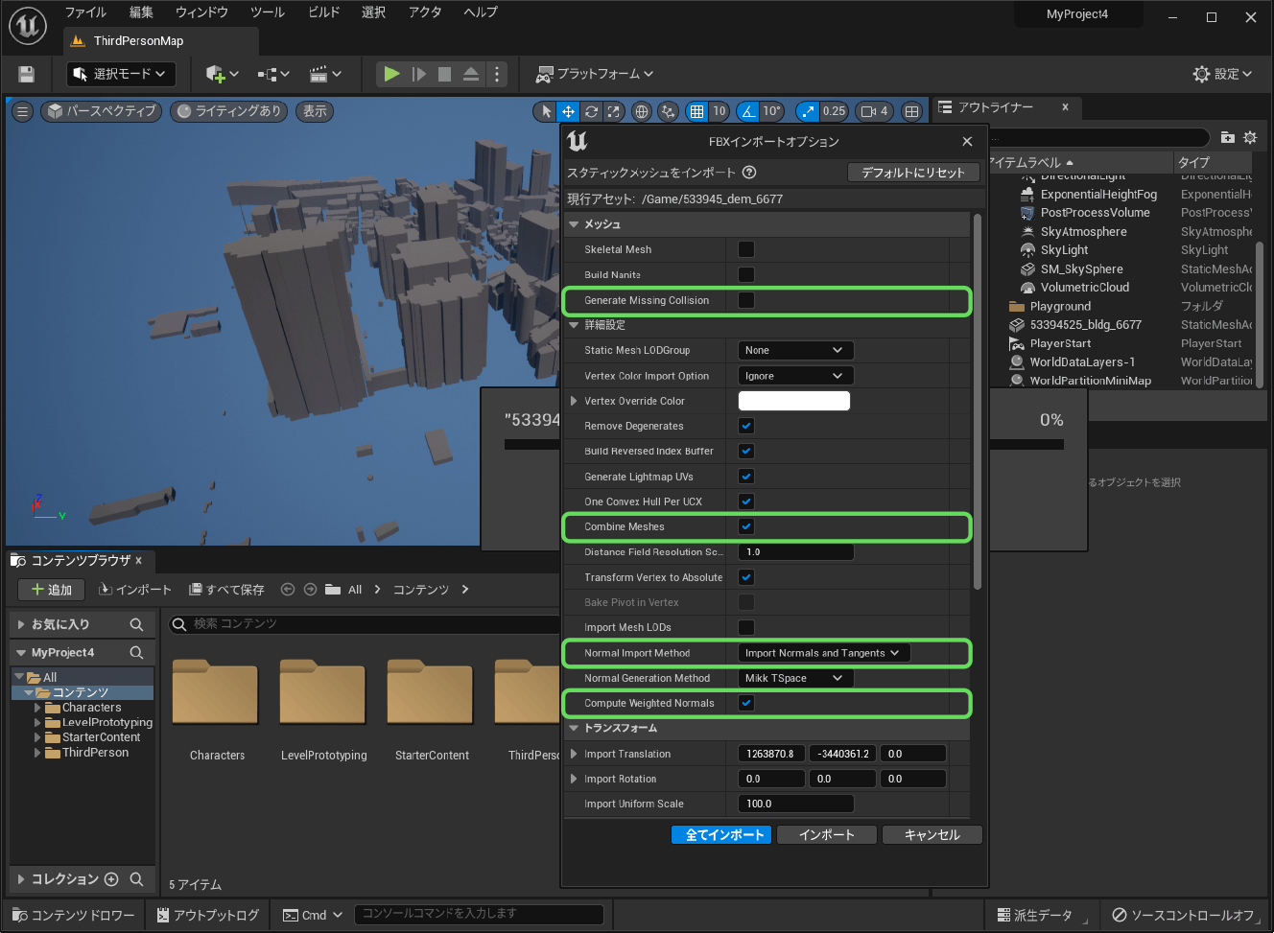Open the play options three-dot menu
Image resolution: width=1274 pixels, height=933 pixels.
[496, 74]
